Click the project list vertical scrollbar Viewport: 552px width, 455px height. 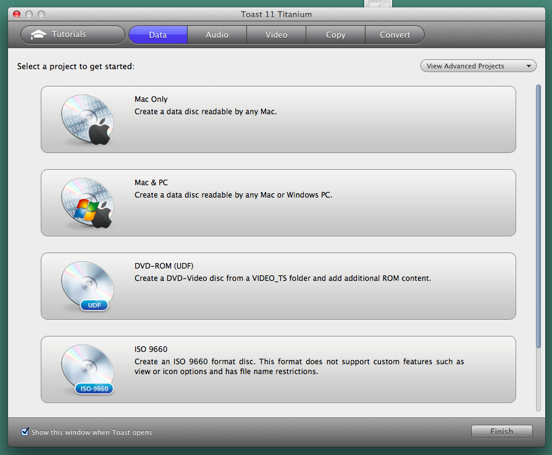pyautogui.click(x=538, y=217)
